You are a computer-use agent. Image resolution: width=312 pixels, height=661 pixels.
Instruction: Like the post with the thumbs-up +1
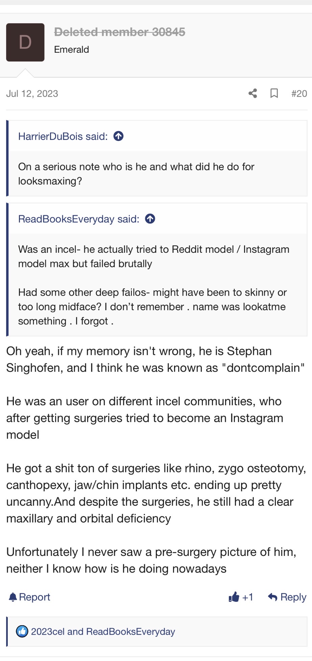241,597
